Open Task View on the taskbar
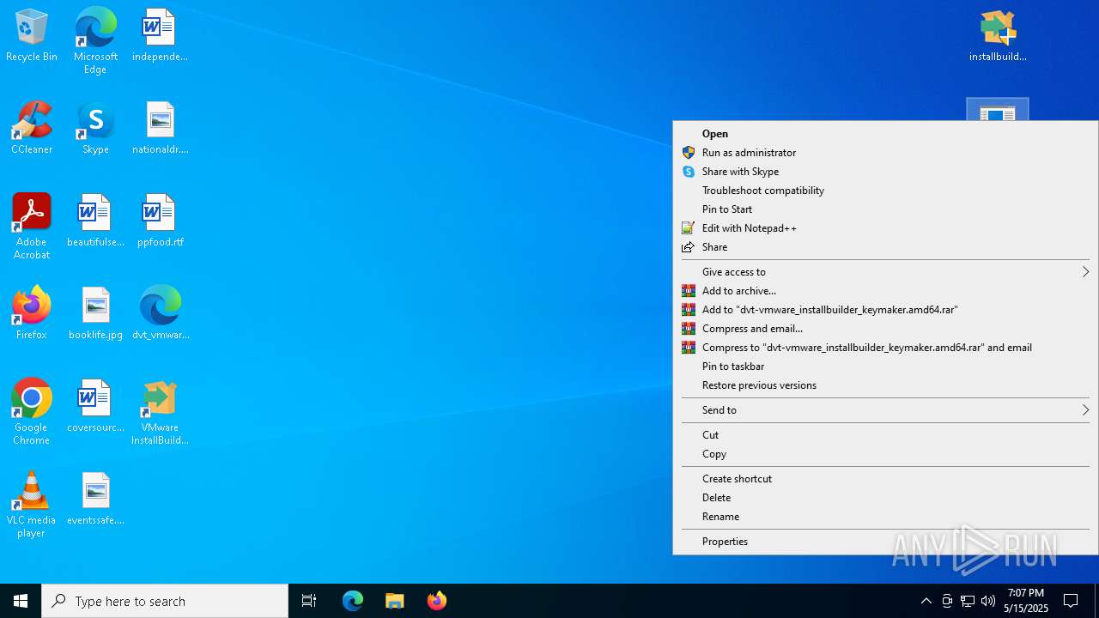The image size is (1099, 618). pyautogui.click(x=309, y=601)
